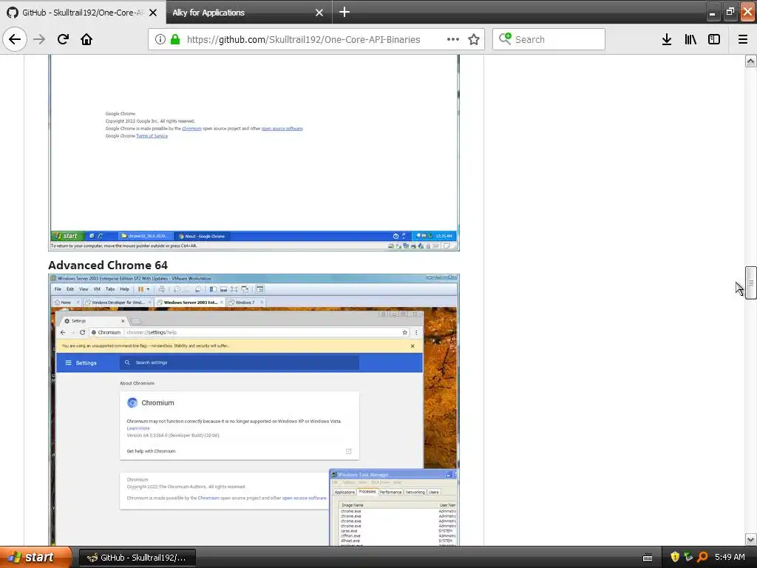Click the Advanced Chrome 64 heading
This screenshot has width=757, height=568.
tap(108, 266)
